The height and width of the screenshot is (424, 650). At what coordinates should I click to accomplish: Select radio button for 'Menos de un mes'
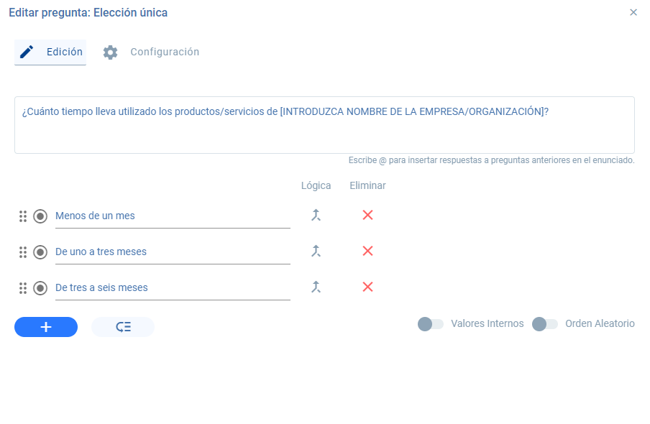click(x=40, y=216)
